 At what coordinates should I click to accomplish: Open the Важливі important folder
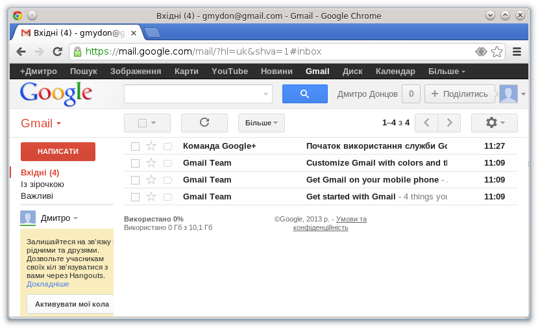(37, 196)
